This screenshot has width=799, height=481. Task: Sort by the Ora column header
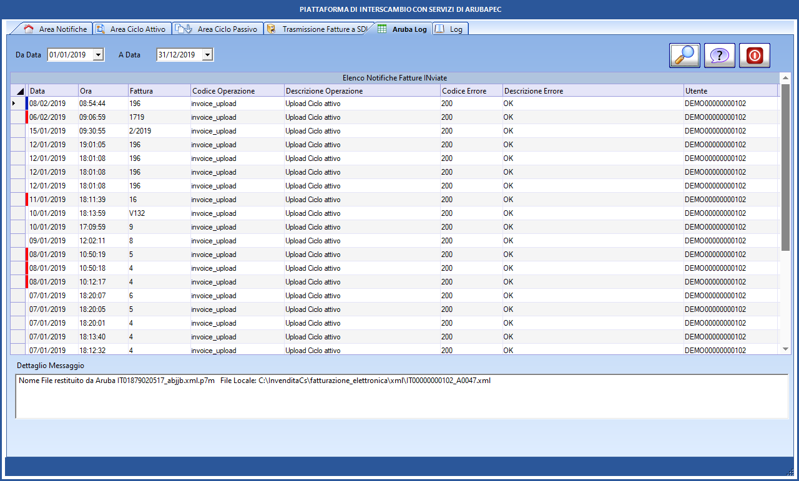point(103,91)
